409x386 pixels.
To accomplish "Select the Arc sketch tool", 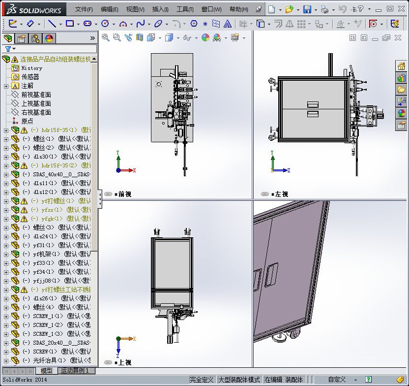I will (123, 24).
